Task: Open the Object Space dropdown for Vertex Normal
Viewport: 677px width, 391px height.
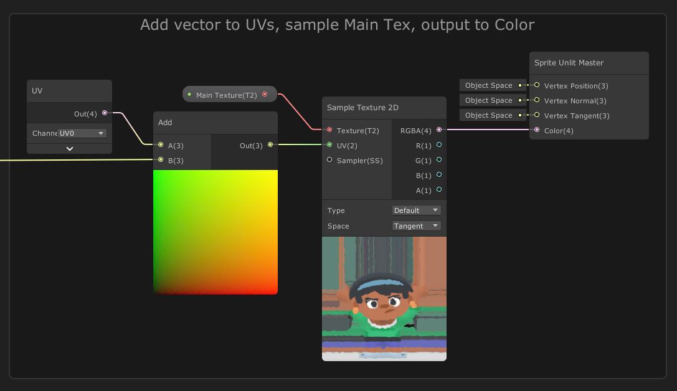Action: pos(493,100)
